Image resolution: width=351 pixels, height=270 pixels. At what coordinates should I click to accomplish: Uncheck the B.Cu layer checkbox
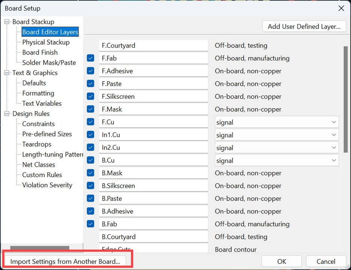(91, 160)
